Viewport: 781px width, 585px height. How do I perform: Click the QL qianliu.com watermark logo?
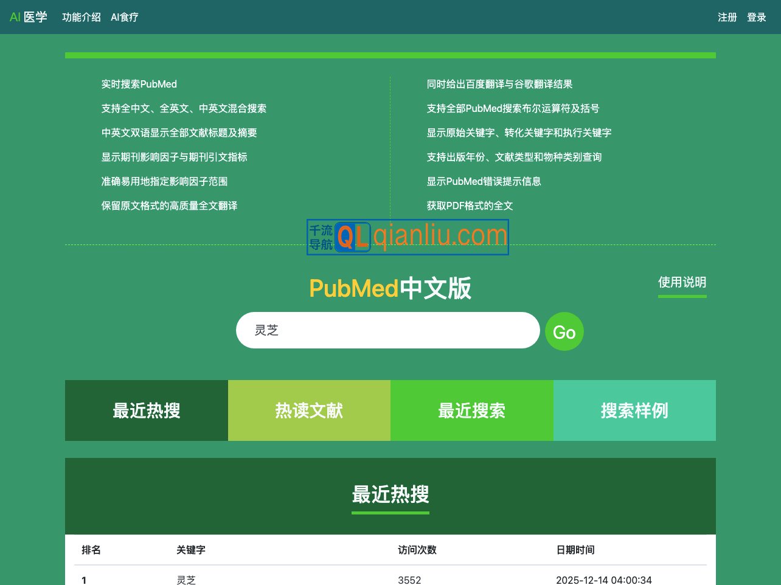[x=407, y=237]
